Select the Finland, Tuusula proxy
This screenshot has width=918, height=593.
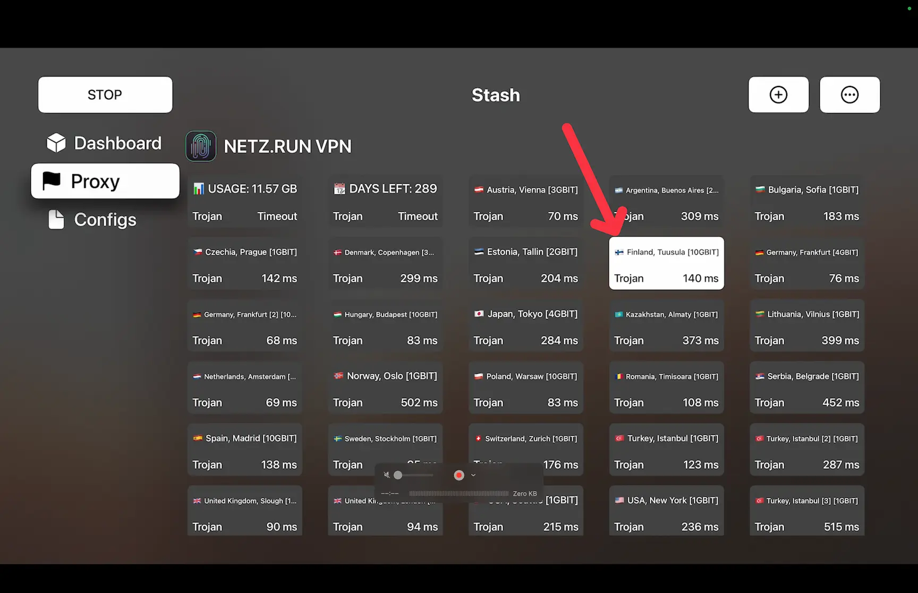coord(666,264)
